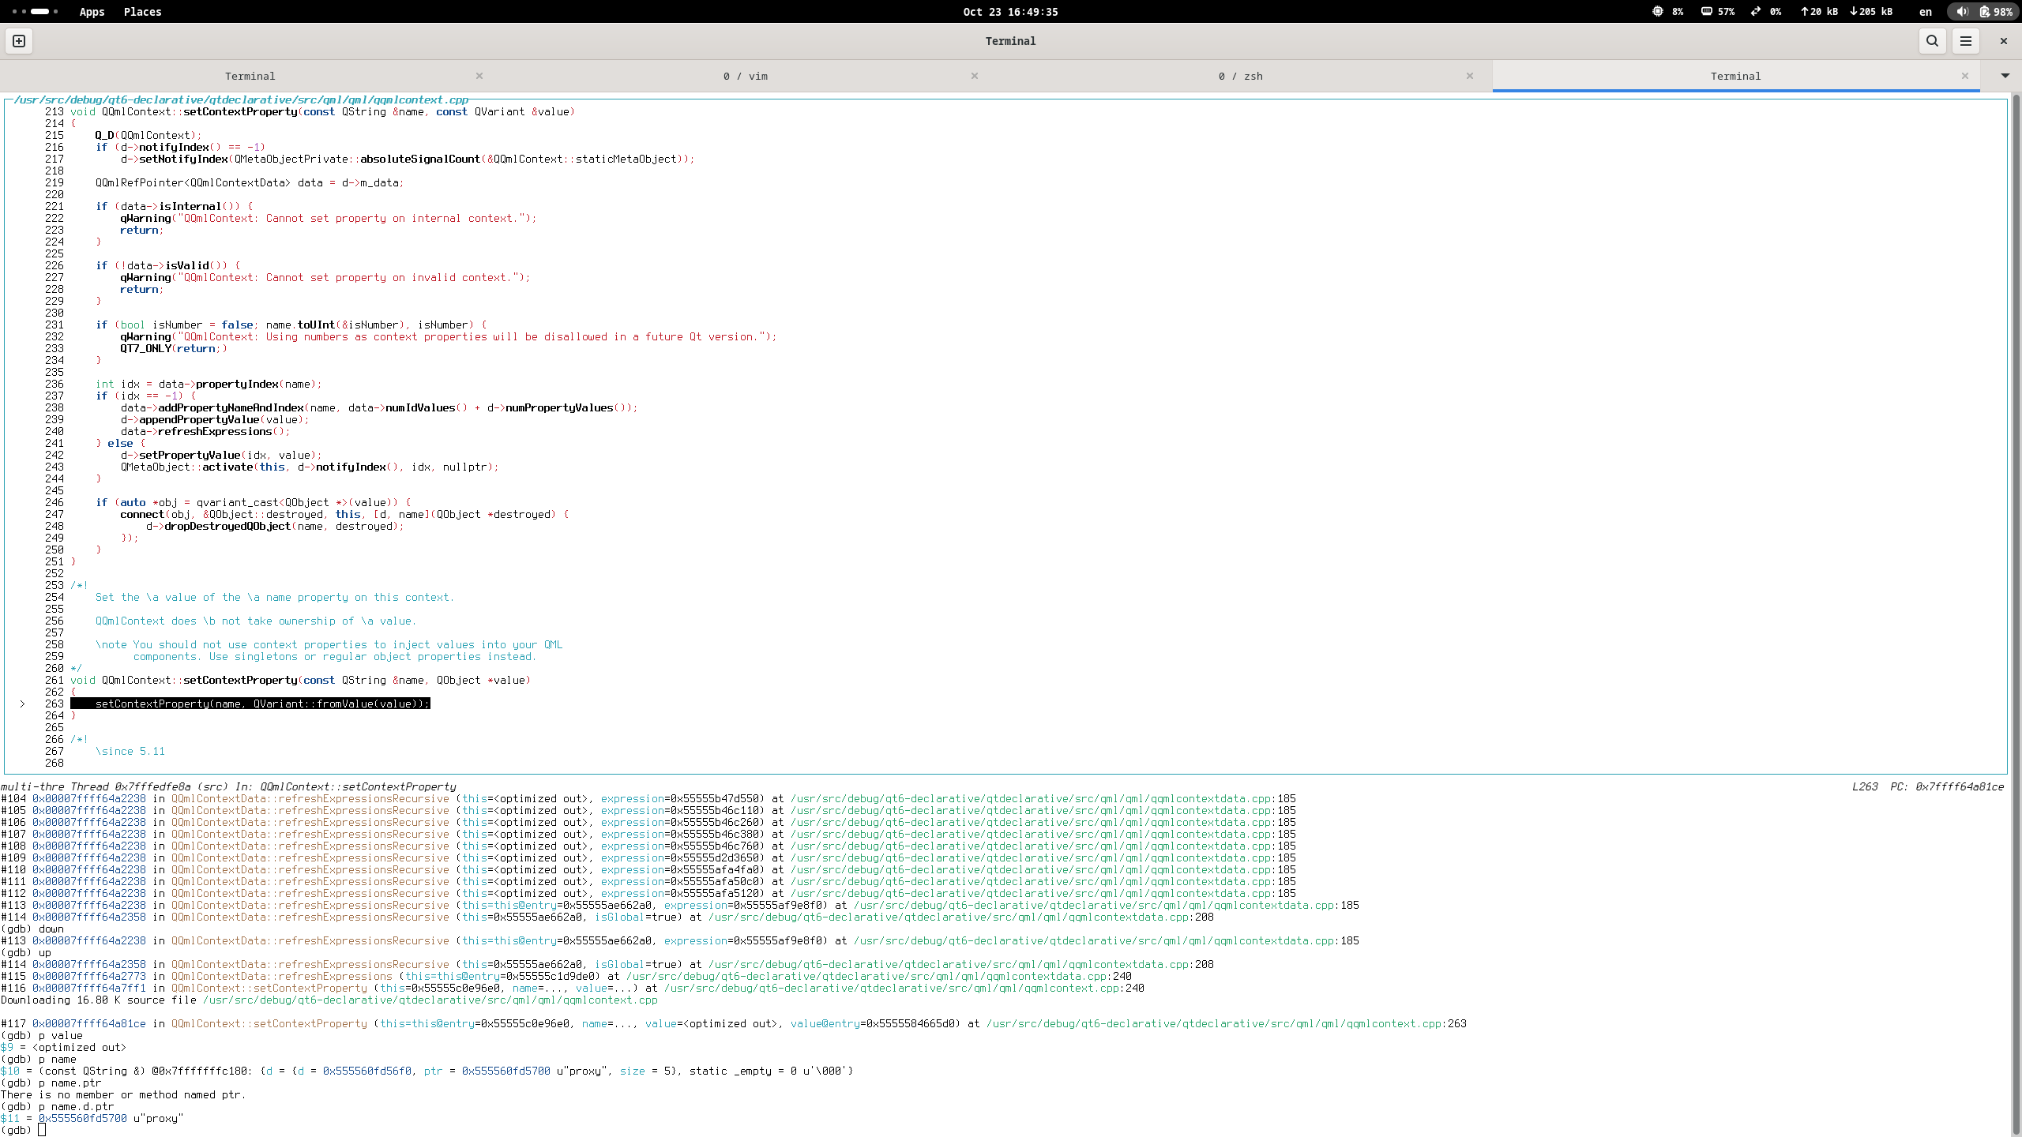Screen dimensions: 2022x1137
Task: Click highlighted source line 263
Action: (250, 704)
